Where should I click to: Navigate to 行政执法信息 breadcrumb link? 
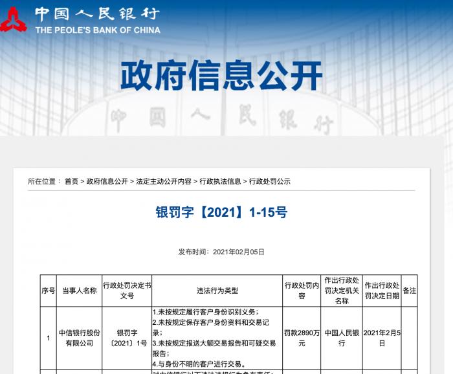click(x=220, y=181)
